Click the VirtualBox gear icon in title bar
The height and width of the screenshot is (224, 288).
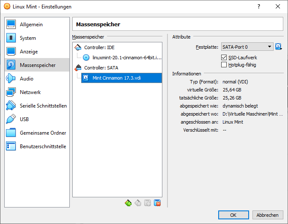(x=7, y=6)
